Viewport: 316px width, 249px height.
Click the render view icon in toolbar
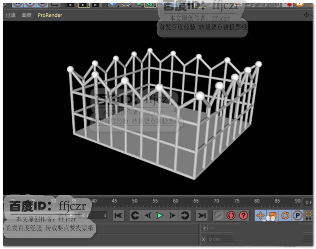(x=70, y=5)
